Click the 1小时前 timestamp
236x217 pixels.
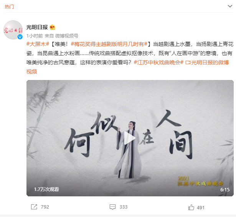pos(35,36)
